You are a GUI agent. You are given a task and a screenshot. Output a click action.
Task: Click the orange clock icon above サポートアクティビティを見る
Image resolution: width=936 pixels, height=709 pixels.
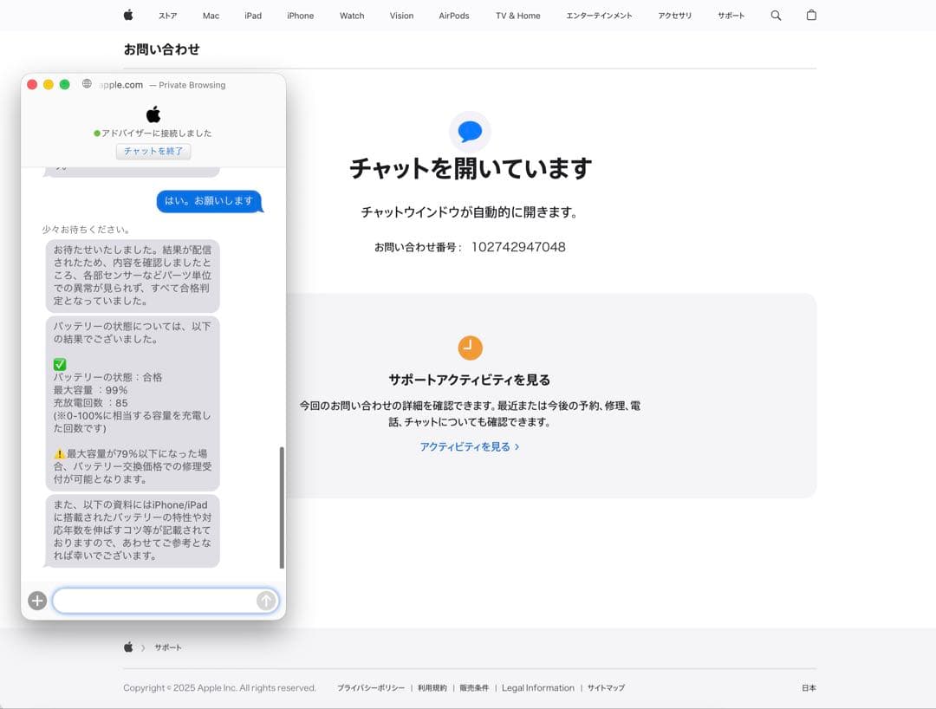[x=470, y=347]
